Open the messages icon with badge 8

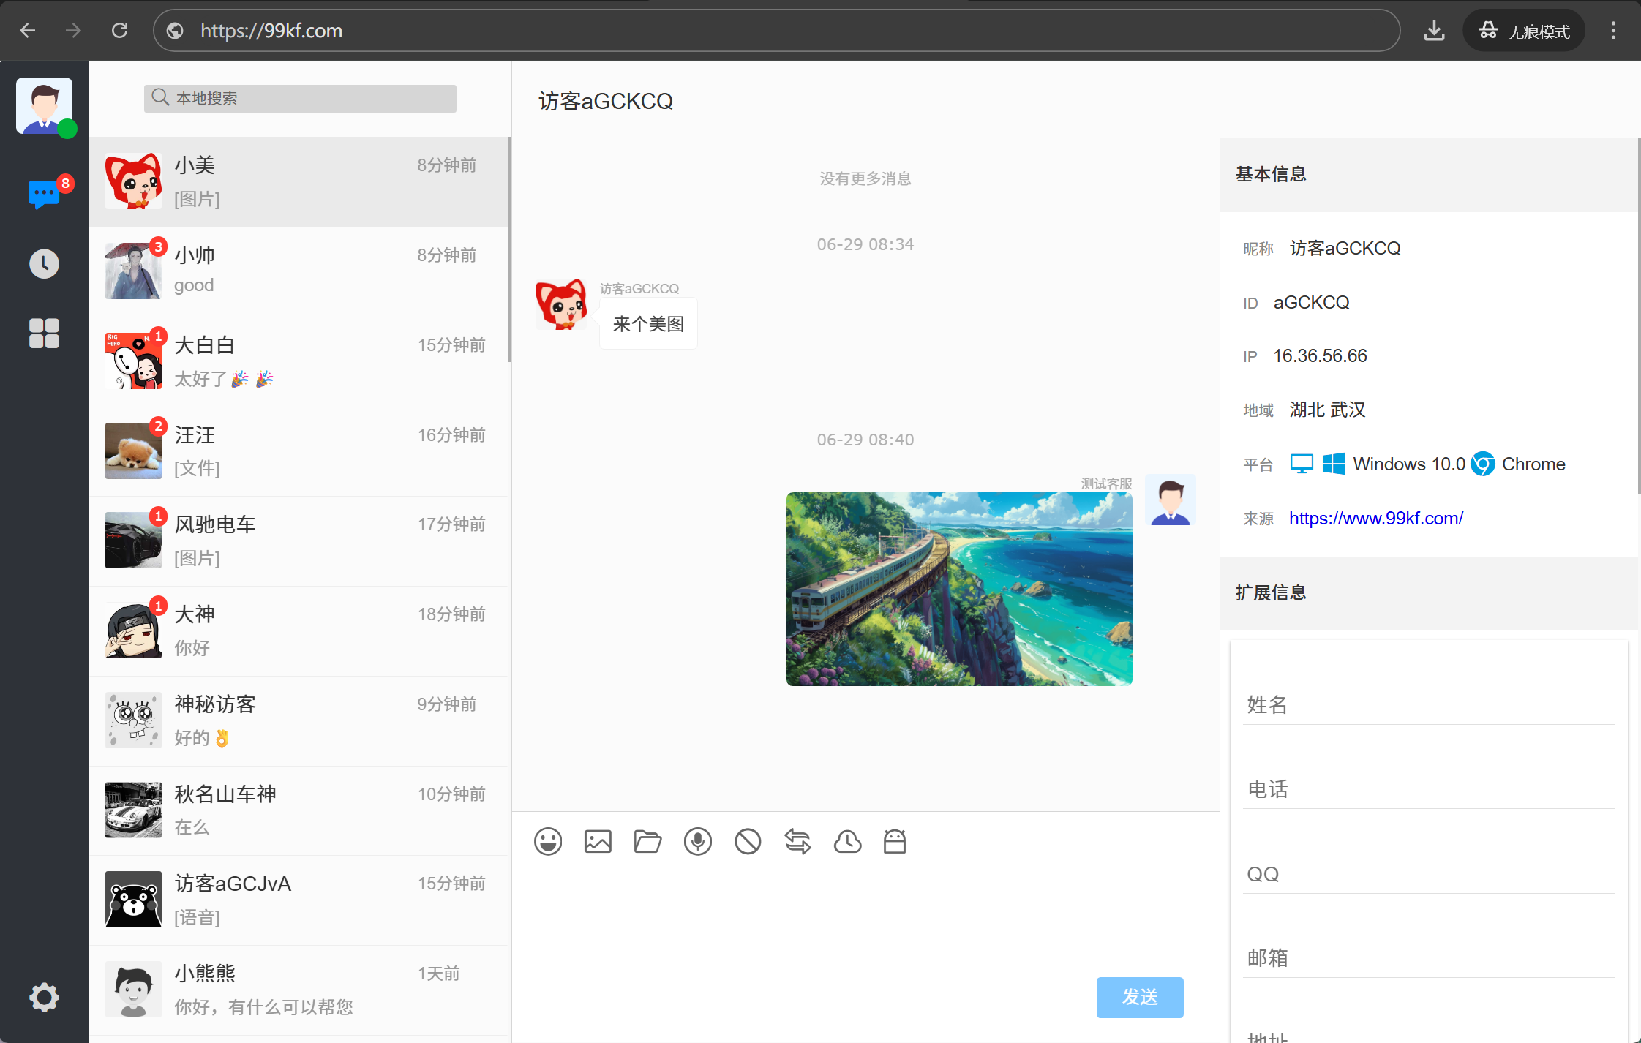(45, 194)
